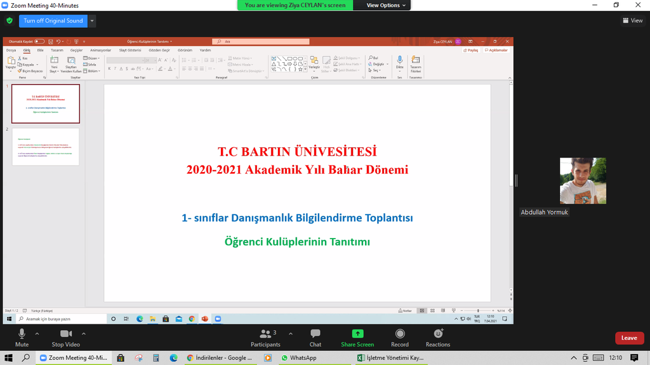Turn off Original Sound

point(53,20)
